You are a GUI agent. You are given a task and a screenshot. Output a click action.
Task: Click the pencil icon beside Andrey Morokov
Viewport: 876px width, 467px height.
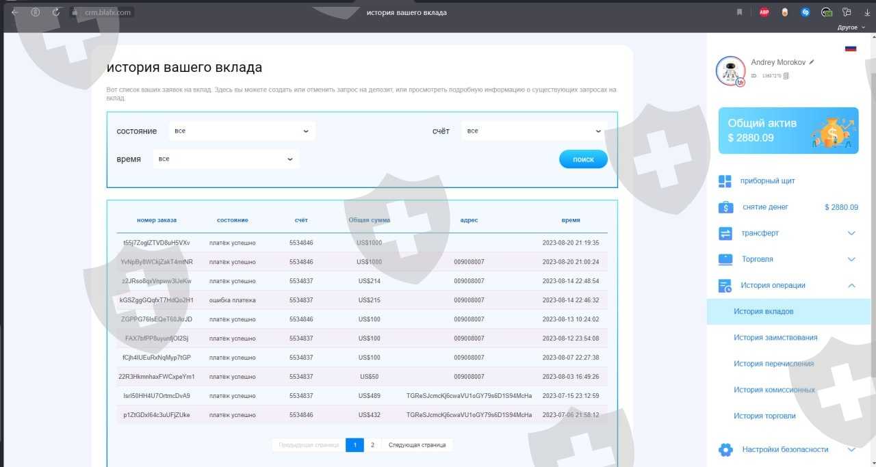point(812,62)
